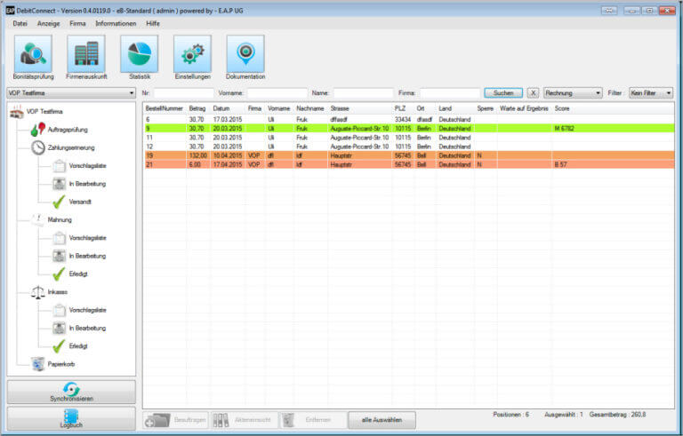This screenshot has width=683, height=436.
Task: Open Einstellungen gears icon
Action: 192,54
